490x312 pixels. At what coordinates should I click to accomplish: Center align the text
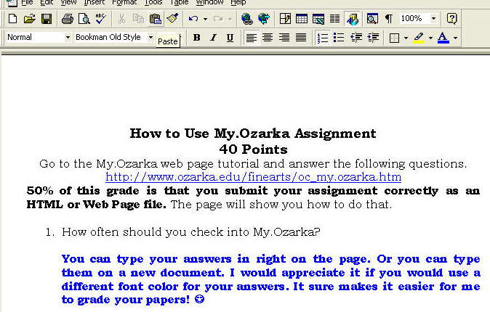tap(268, 38)
